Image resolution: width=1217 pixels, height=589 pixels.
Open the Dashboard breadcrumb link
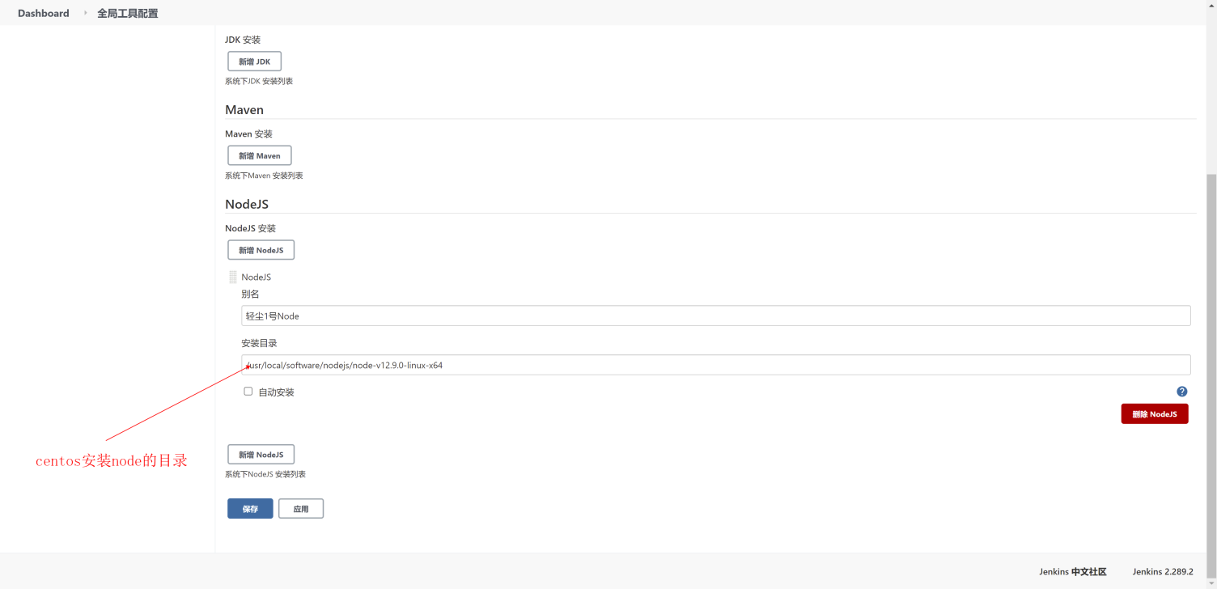coord(44,13)
